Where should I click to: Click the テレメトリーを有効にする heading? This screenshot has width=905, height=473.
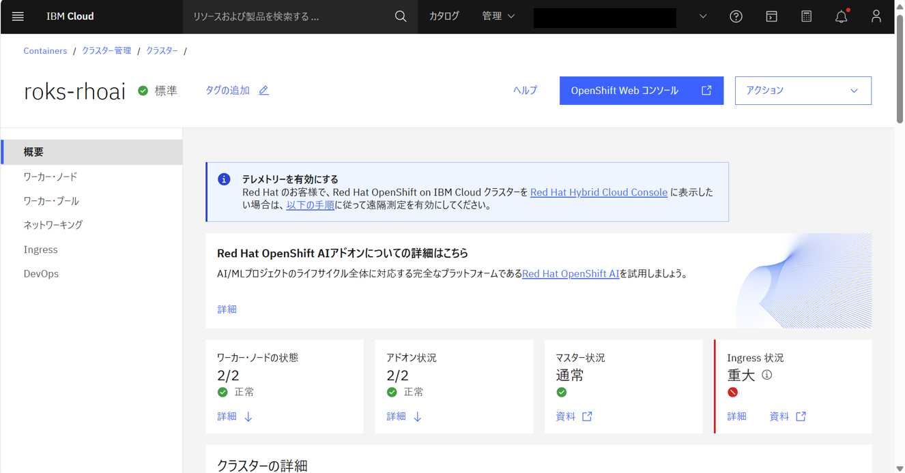pyautogui.click(x=290, y=179)
